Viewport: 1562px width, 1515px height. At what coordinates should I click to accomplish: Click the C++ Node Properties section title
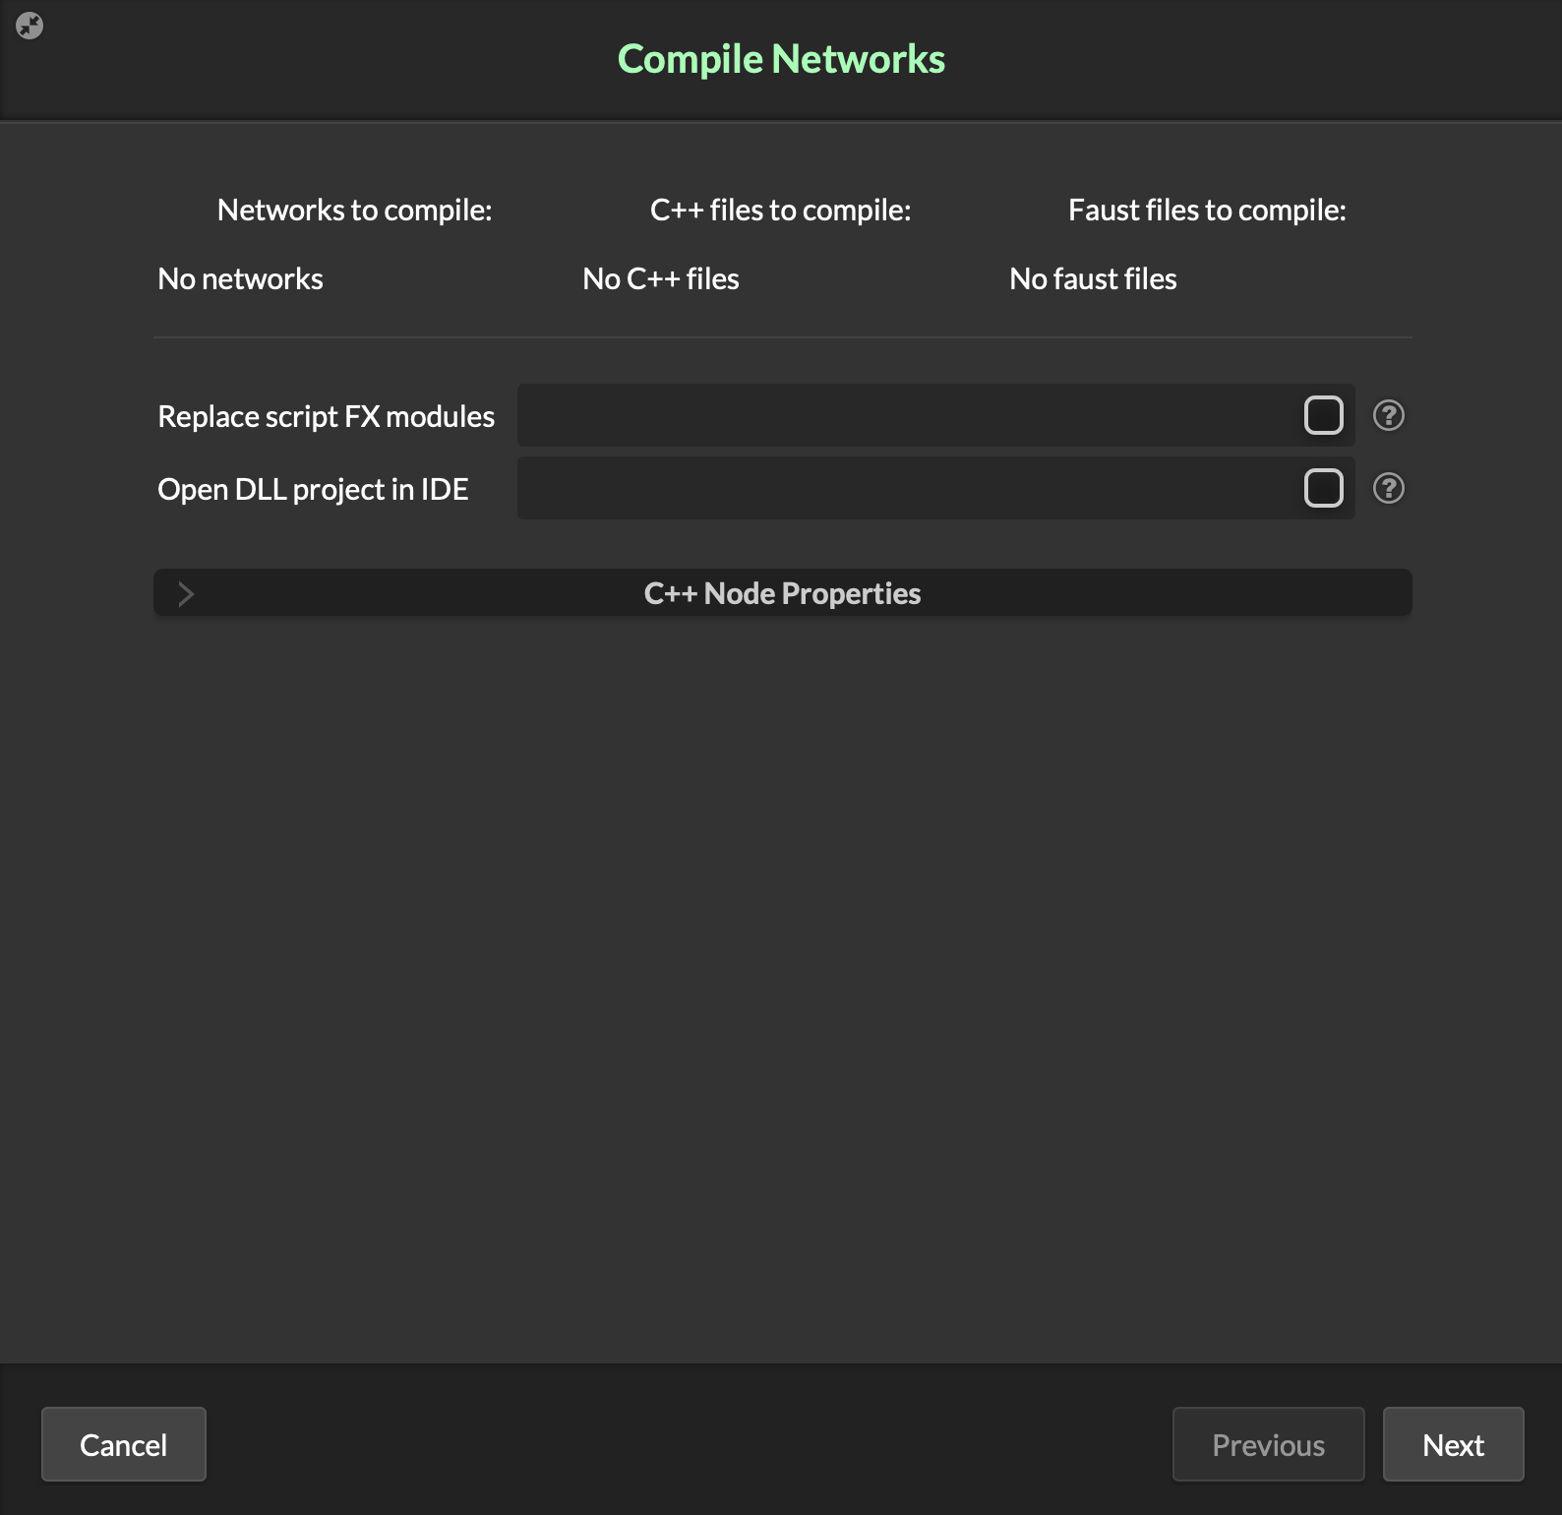[x=782, y=593]
